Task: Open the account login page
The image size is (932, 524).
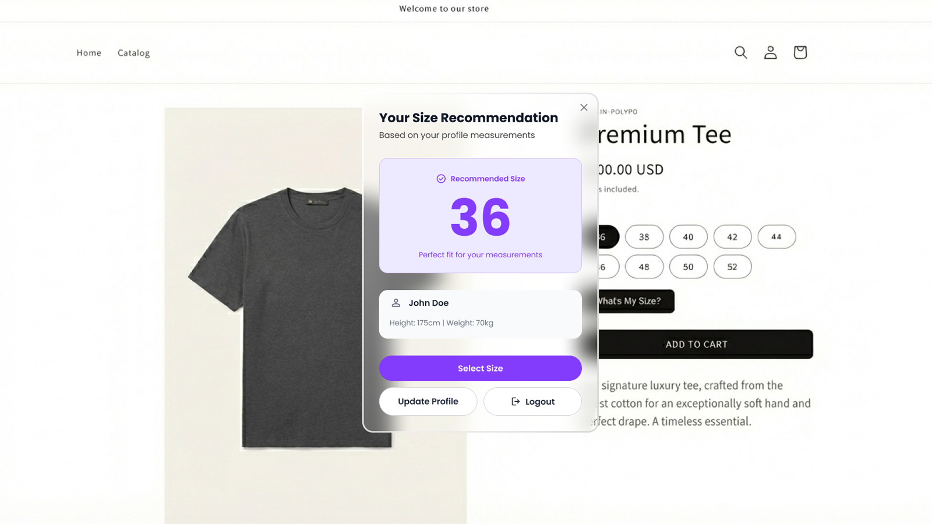Action: click(x=770, y=52)
